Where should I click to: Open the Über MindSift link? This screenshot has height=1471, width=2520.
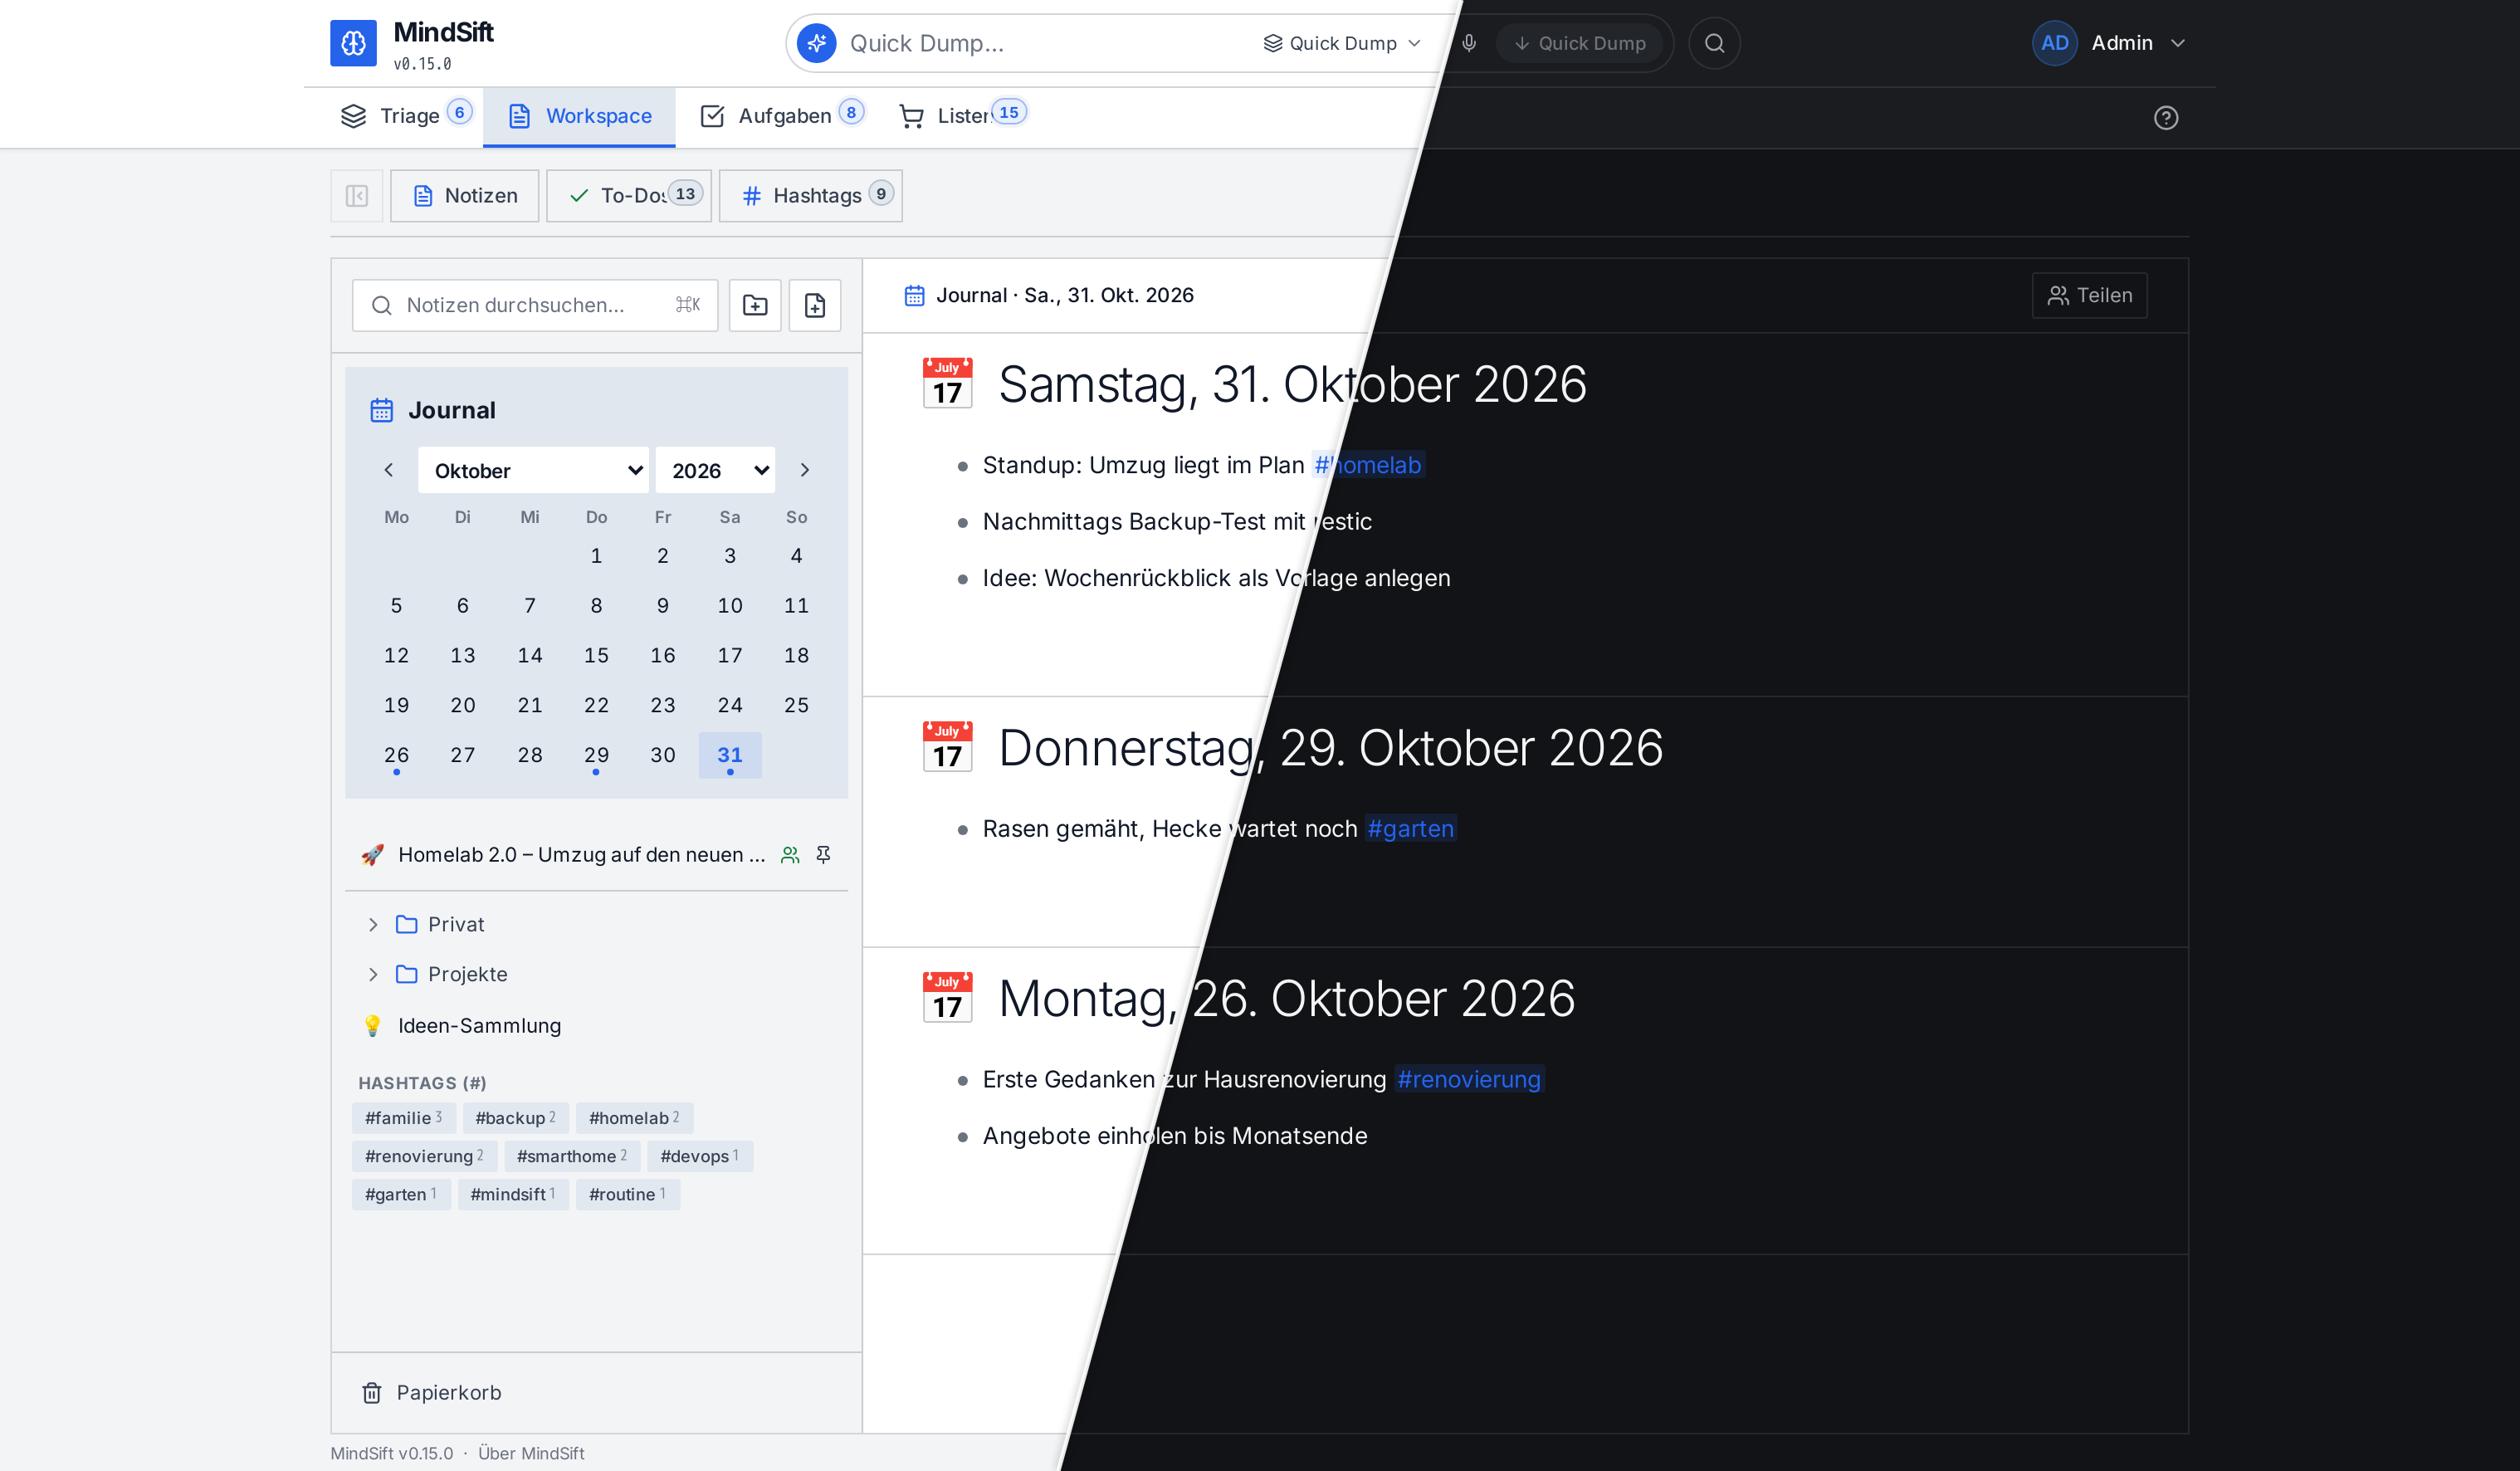531,1453
